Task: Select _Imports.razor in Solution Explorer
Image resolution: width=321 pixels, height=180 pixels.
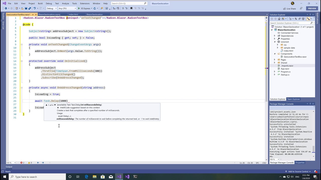Action: click(x=287, y=66)
